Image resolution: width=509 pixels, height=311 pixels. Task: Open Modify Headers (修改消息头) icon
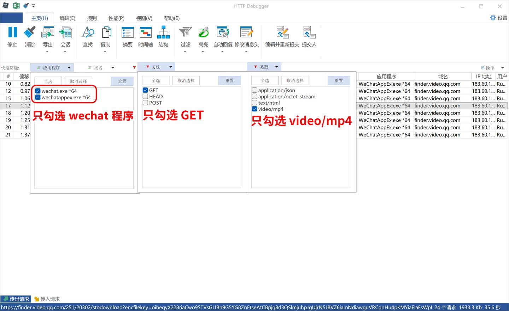pyautogui.click(x=247, y=32)
